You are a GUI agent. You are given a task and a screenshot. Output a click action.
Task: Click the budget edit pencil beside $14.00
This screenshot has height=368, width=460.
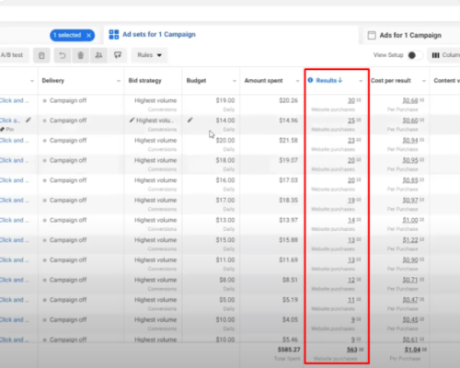point(190,120)
